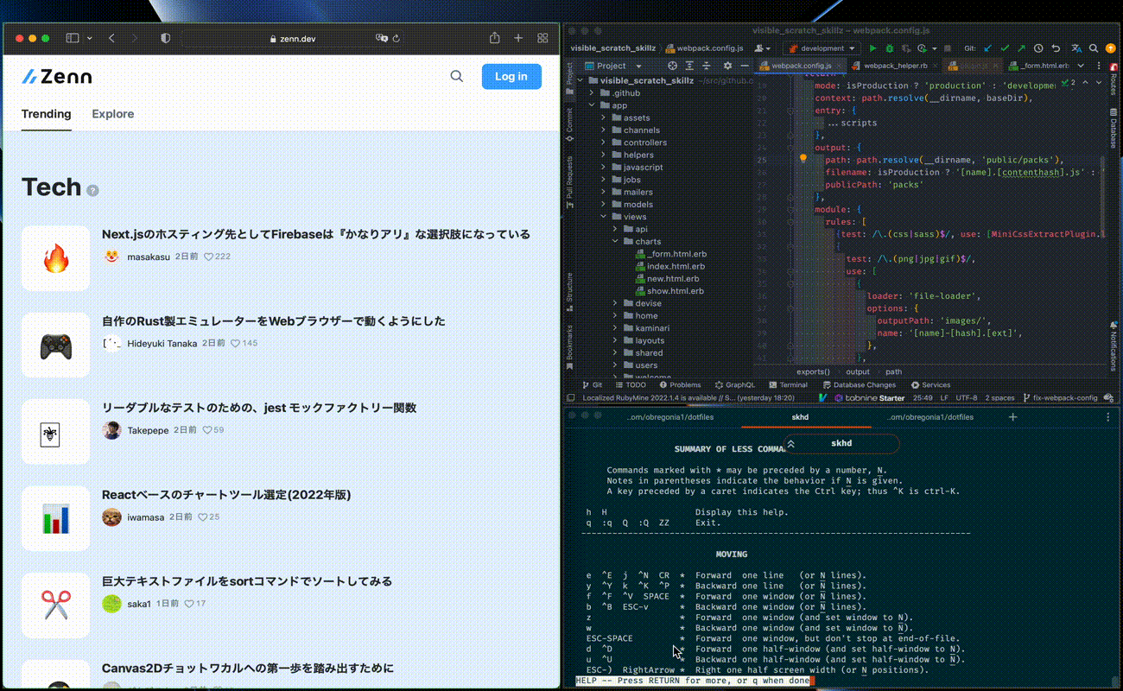Open Project view selector dropdown
Screen dimensions: 1123x691
point(612,66)
